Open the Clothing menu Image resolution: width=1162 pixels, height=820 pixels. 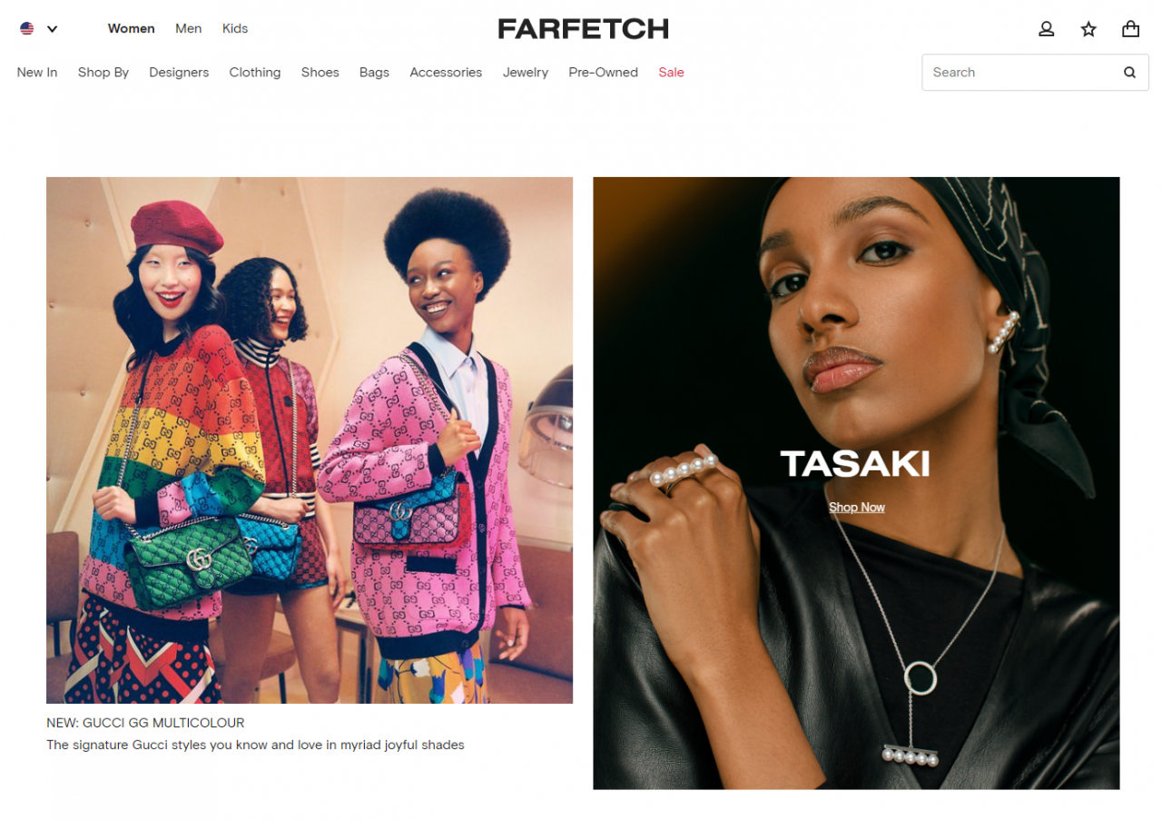coord(255,72)
